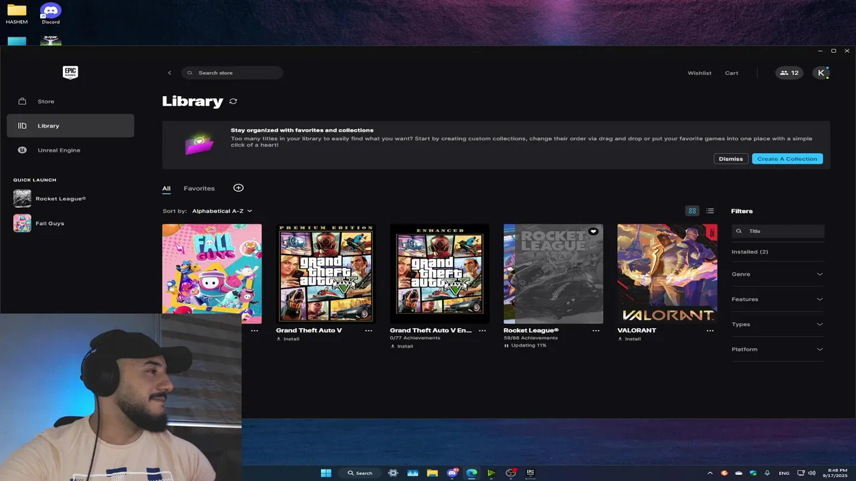
Task: Open Grand Theft Auto V options menu
Action: 368,331
